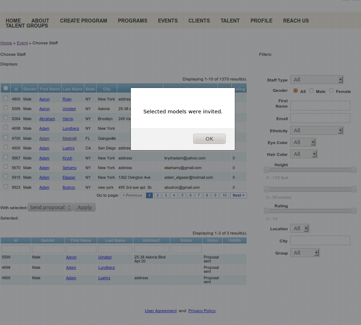361x325 pixels.
Task: Click the Apply button
Action: tap(84, 207)
